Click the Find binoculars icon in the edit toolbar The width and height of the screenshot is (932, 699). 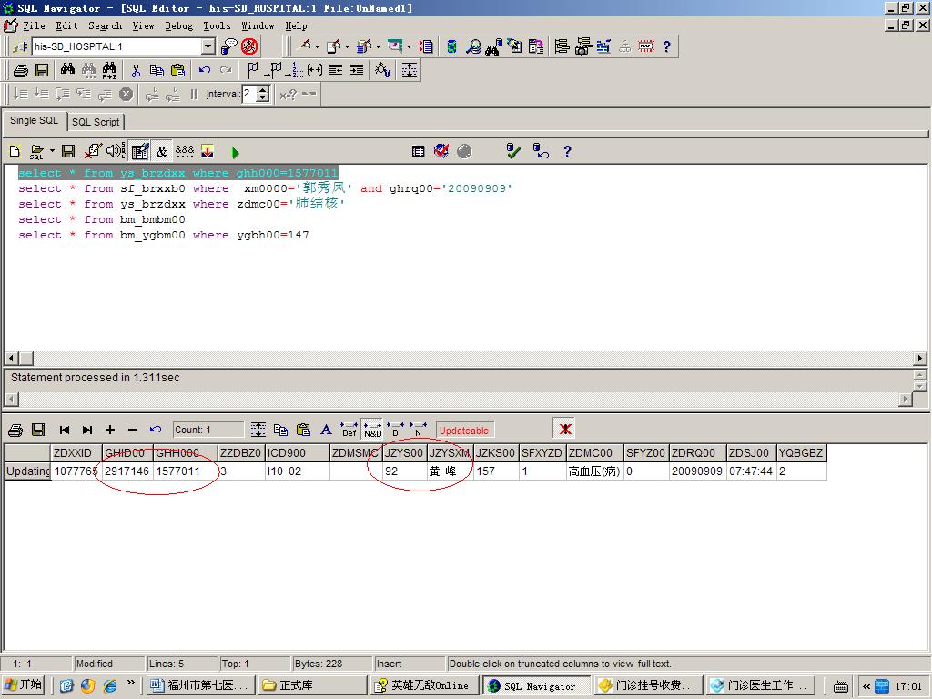point(67,70)
